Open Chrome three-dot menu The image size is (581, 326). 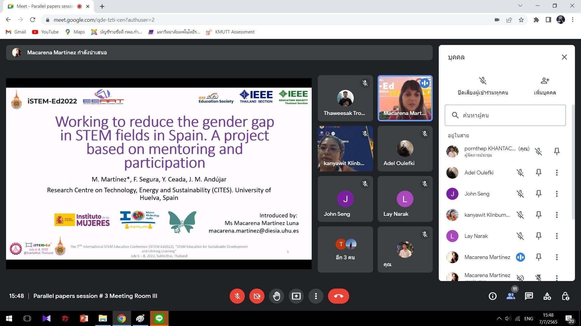[x=573, y=20]
